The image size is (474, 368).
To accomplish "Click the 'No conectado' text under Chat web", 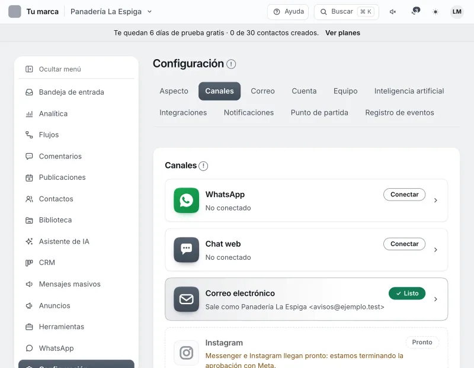I will [228, 257].
